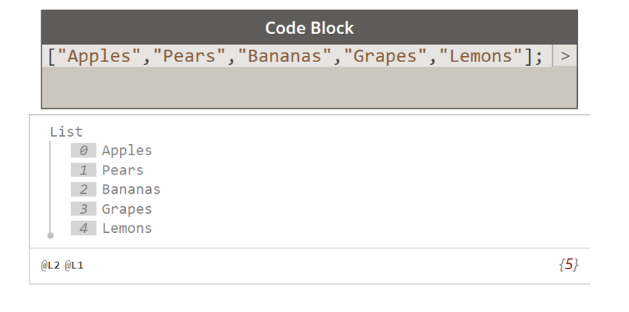Click the Code Block node title
The height and width of the screenshot is (312, 629).
[309, 28]
